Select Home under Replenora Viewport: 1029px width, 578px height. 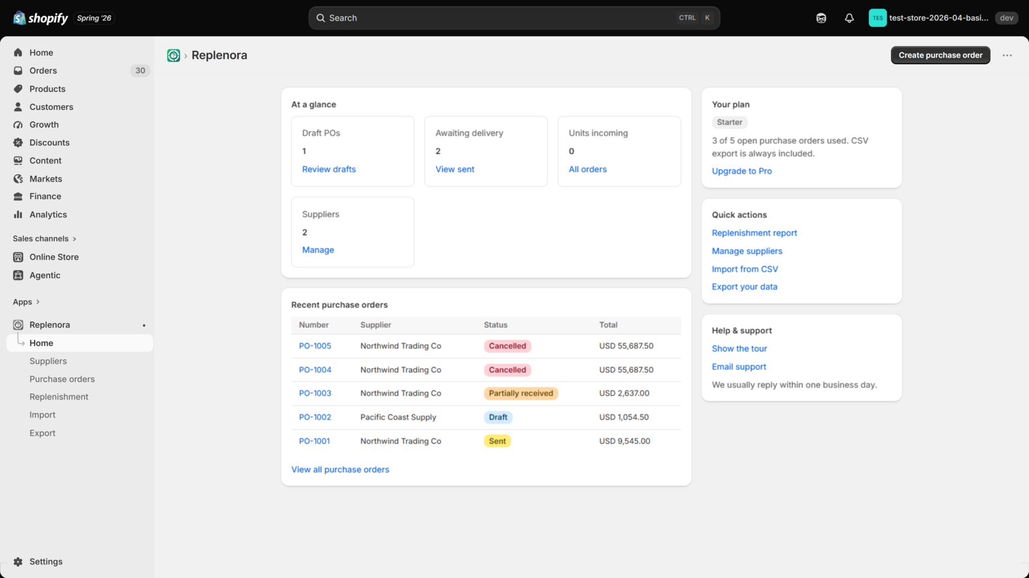coord(80,343)
